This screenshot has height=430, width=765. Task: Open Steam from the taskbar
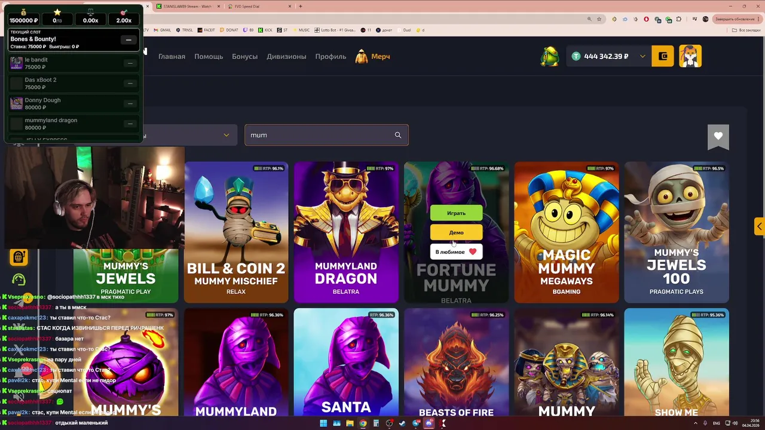coord(402,423)
